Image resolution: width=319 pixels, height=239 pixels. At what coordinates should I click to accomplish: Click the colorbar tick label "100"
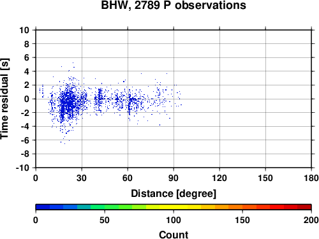[174, 220]
